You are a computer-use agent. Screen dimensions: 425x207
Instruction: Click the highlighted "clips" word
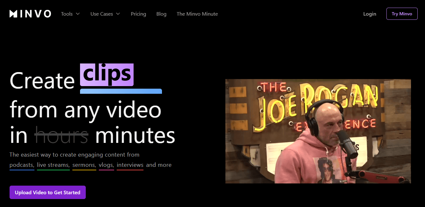click(x=107, y=75)
